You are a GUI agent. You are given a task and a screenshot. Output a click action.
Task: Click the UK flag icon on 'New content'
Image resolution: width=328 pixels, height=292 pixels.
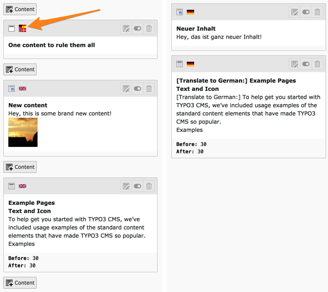coord(22,89)
